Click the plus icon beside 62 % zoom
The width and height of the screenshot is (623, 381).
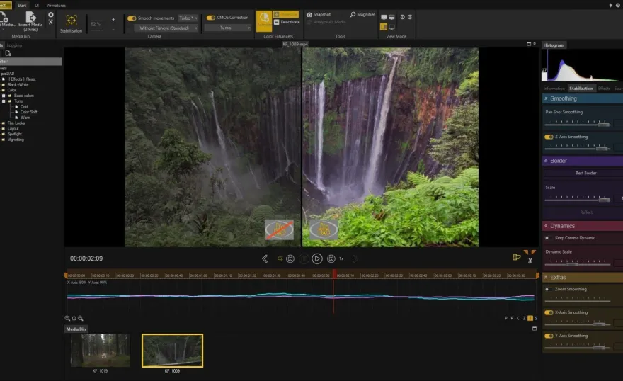tap(113, 19)
